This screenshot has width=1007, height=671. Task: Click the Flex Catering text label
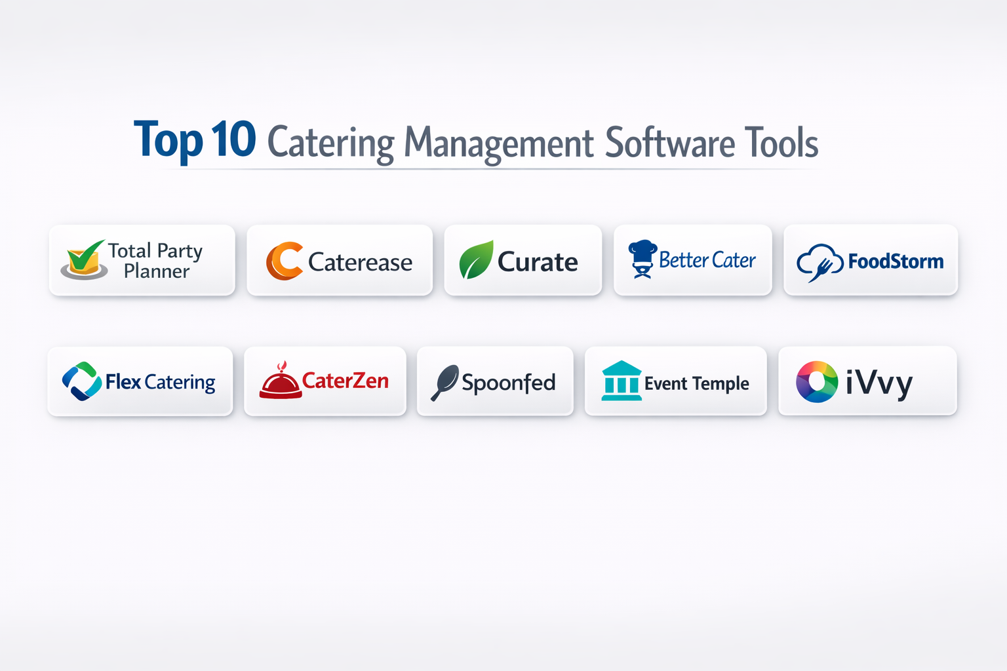pos(160,382)
